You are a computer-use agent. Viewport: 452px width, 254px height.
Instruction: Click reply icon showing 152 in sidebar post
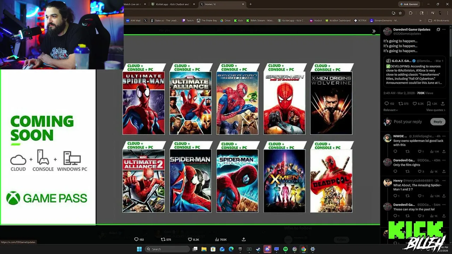(386, 104)
